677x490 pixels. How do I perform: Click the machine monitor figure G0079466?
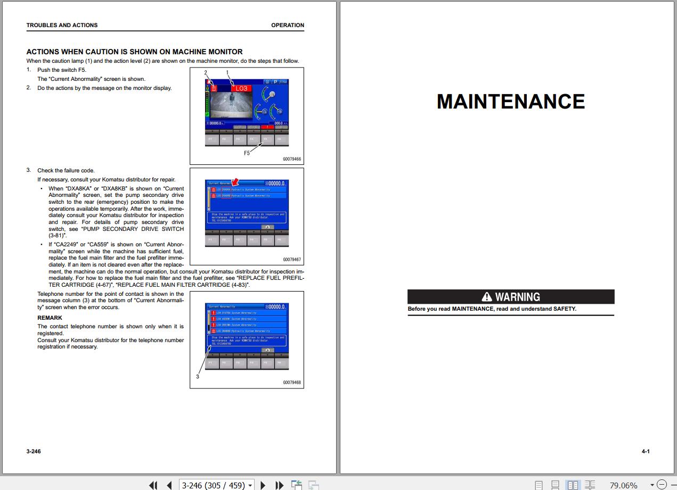tap(247, 115)
